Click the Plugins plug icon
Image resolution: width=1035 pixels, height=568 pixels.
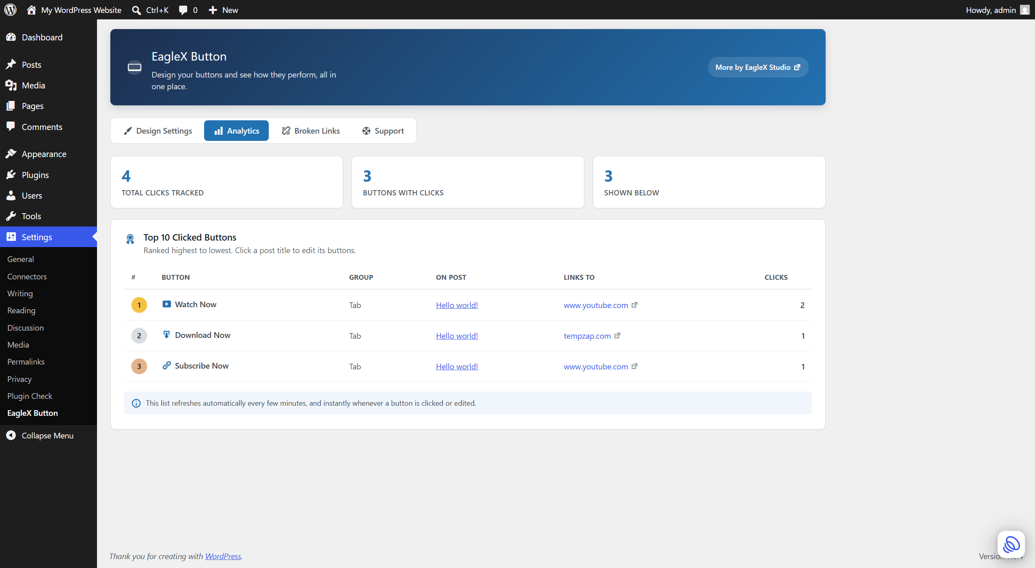point(11,174)
